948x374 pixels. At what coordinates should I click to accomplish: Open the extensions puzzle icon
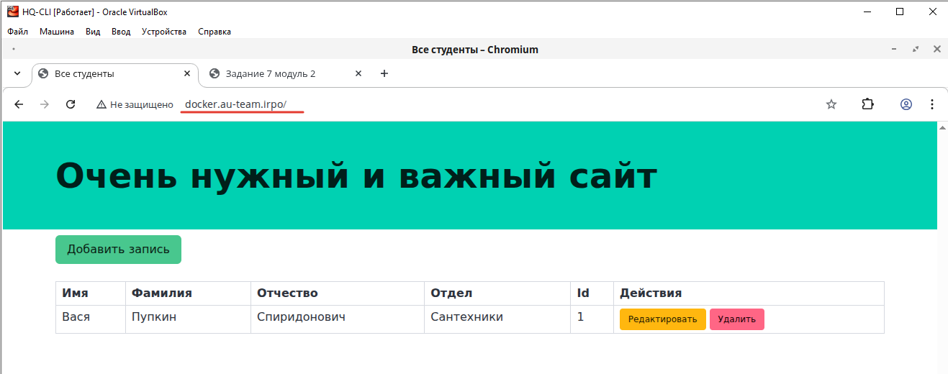point(867,104)
